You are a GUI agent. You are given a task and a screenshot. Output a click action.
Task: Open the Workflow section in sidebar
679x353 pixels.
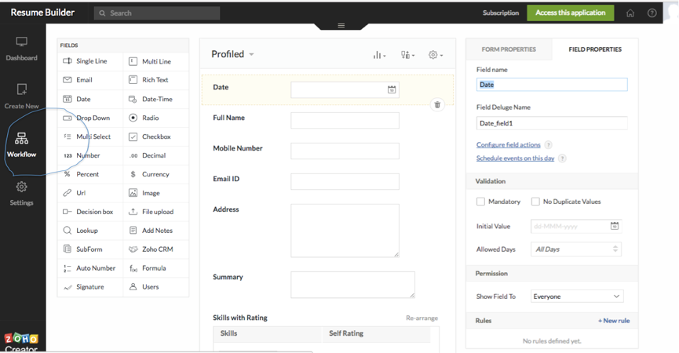coord(21,145)
